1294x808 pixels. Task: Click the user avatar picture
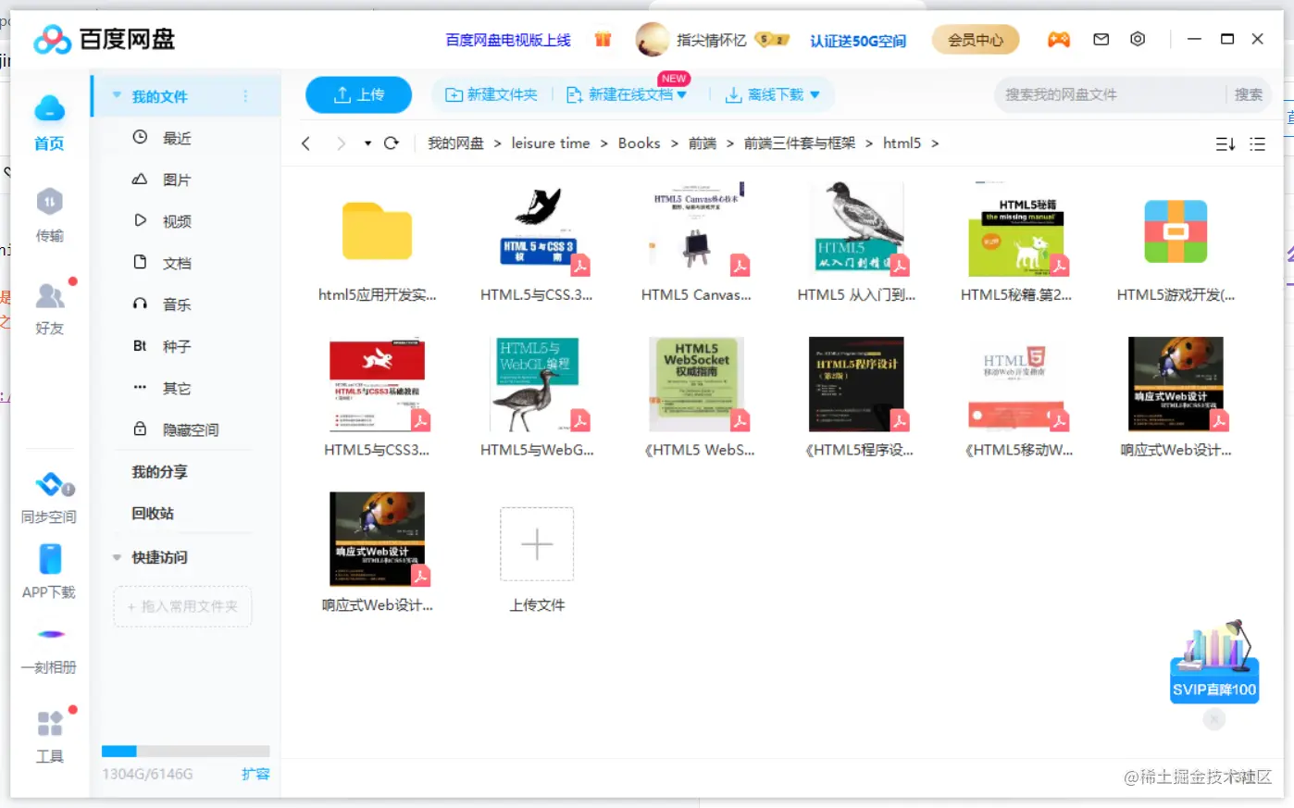click(x=653, y=39)
